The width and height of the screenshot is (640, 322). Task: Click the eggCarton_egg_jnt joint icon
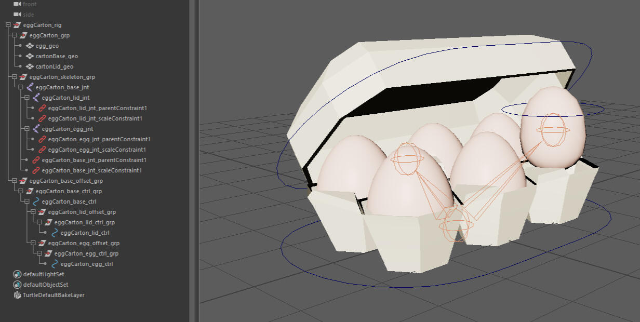point(36,129)
